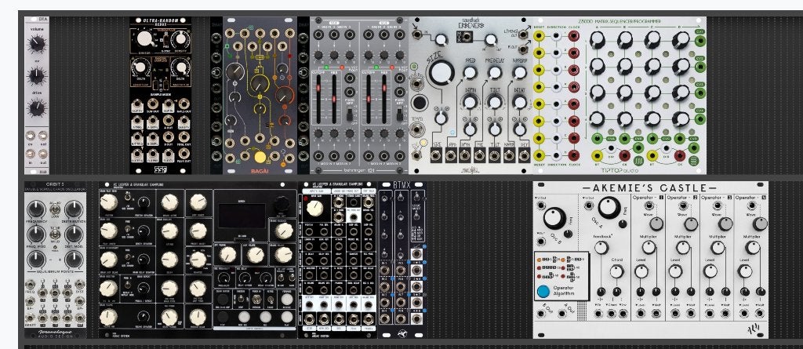Flip the TONE/WILD toggle switch on Orbit 5
The image size is (803, 349).
point(55,234)
